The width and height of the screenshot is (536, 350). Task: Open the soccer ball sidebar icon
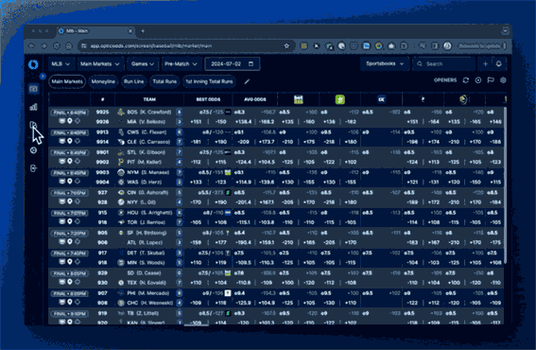(x=33, y=150)
